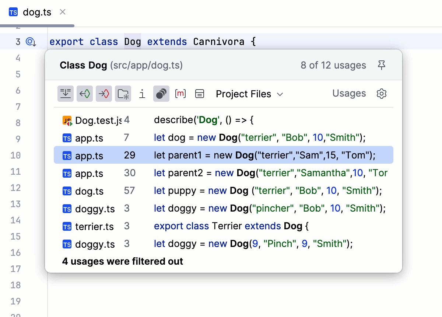This screenshot has width=442, height=317.
Task: Click the red bracketed m icon
Action: coord(180,94)
